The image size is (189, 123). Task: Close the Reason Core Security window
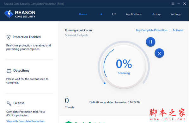(185, 4)
